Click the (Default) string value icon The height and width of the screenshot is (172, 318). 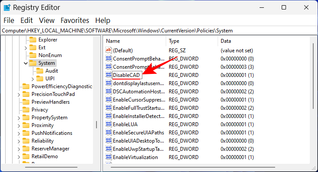coord(109,50)
